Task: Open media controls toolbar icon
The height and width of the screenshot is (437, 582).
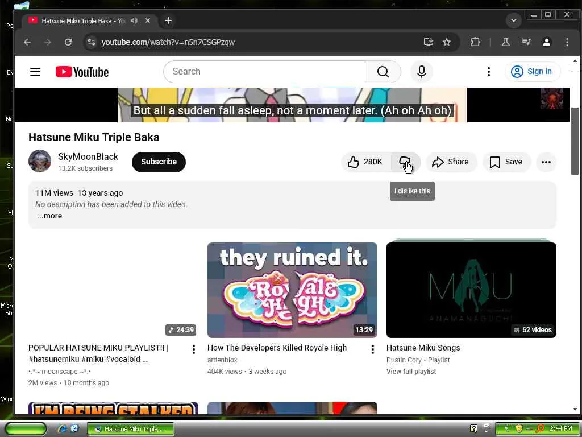Action: (x=526, y=42)
